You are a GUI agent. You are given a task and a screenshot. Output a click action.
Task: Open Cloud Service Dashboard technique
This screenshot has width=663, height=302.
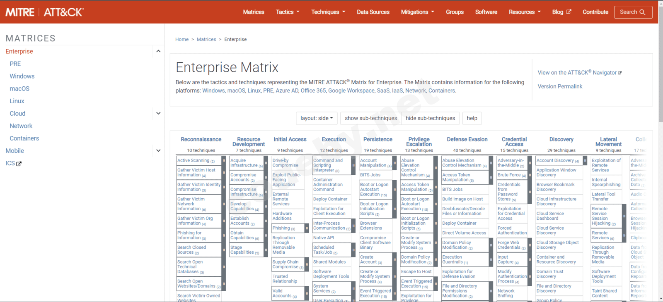click(x=550, y=216)
